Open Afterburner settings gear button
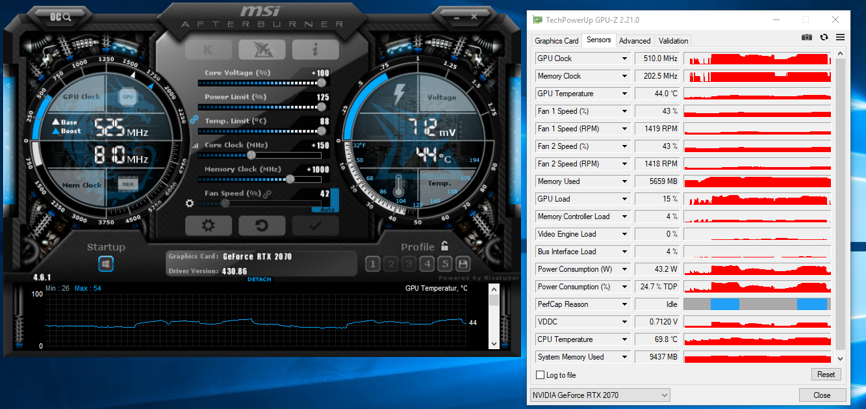 coord(208,226)
